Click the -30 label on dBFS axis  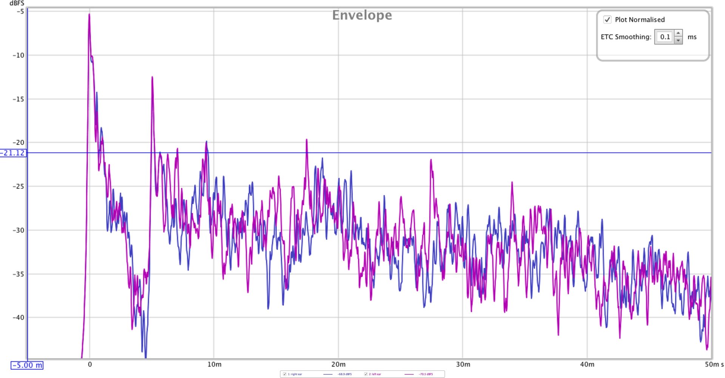coord(18,230)
